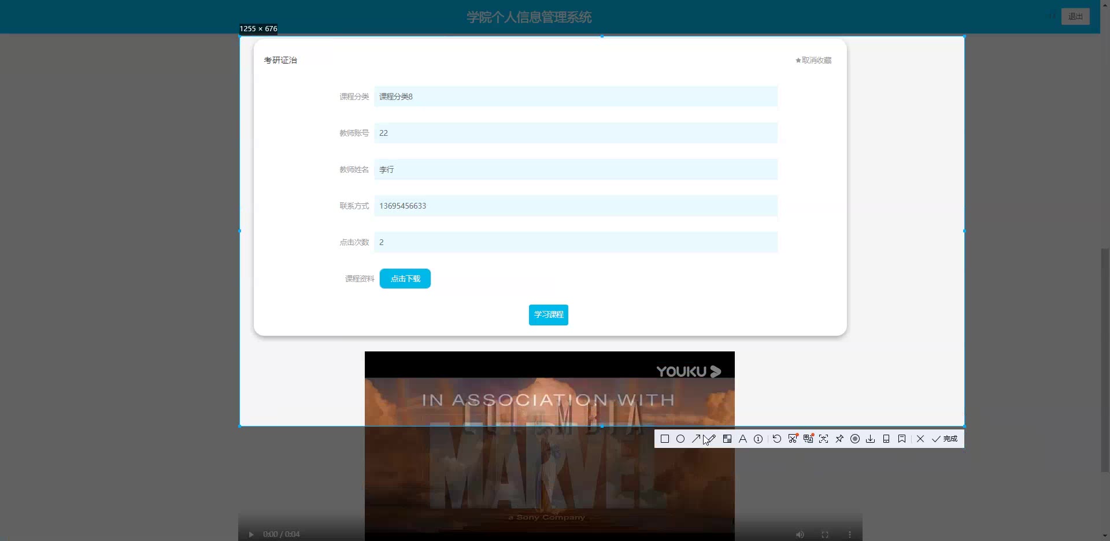The height and width of the screenshot is (541, 1110).
Task: Confirm the screenshot with 完成
Action: pyautogui.click(x=945, y=439)
